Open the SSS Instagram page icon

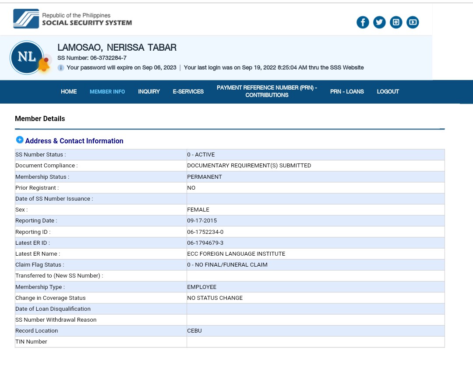[396, 22]
